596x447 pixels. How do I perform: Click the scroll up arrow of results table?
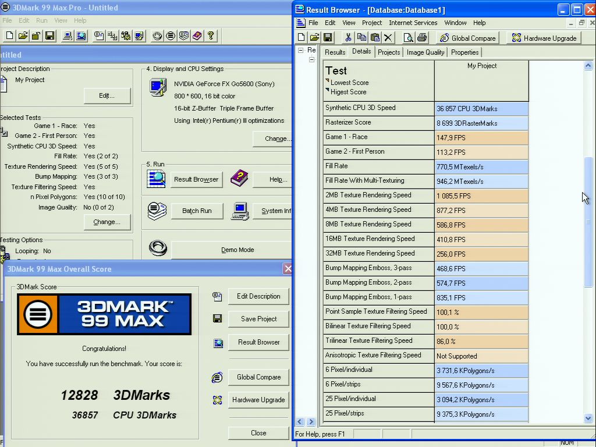[588, 65]
